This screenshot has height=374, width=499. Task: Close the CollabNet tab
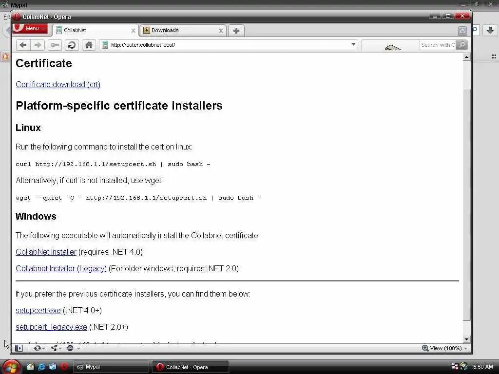pos(133,31)
